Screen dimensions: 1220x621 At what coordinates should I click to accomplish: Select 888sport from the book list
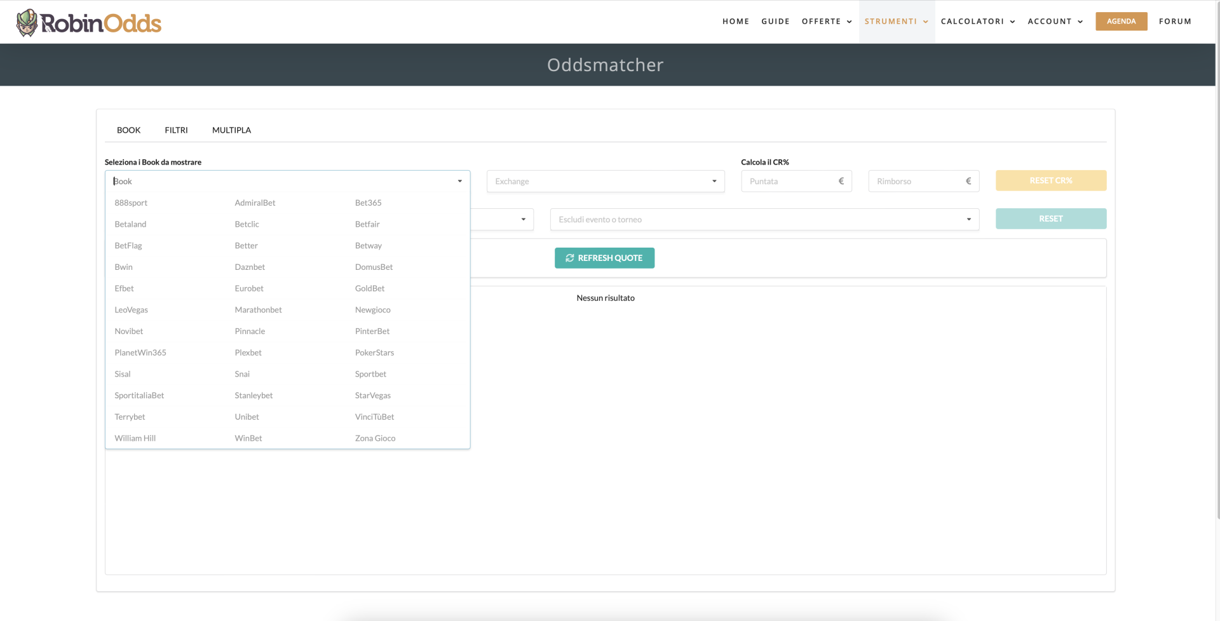pyautogui.click(x=131, y=203)
